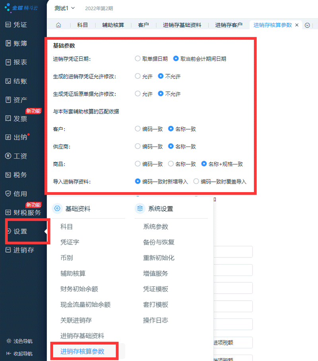Switch to 浅色导航 light theme
318x361 pixels.
click(x=19, y=341)
